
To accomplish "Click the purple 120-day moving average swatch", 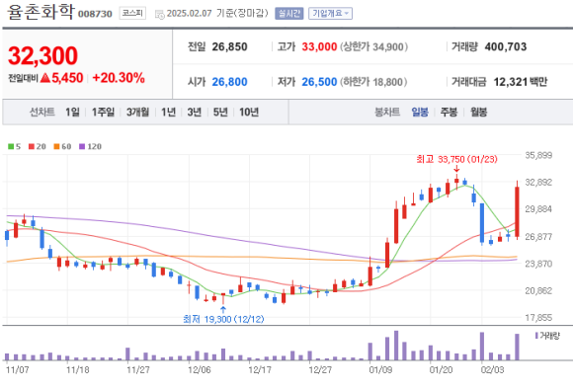I will pyautogui.click(x=82, y=147).
